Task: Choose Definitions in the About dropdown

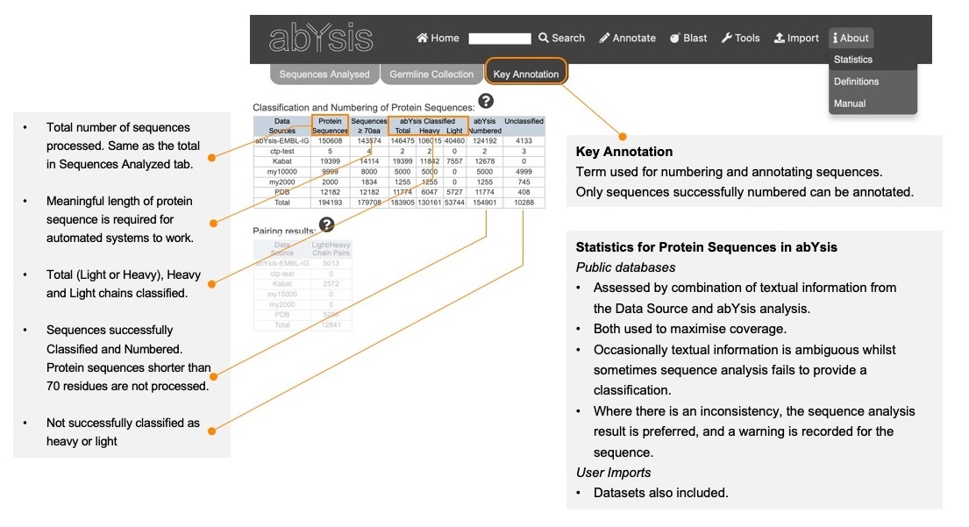Action: (856, 82)
